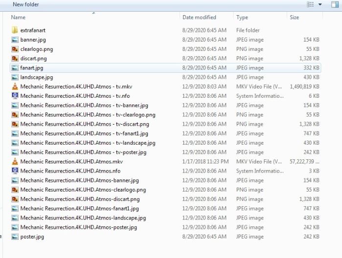The image size is (342, 258).
Task: Click the File folder type cell
Action: pyautogui.click(x=248, y=30)
